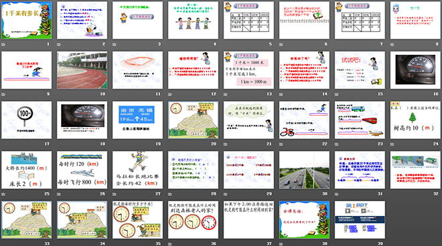This screenshot has width=442, height=246.
Task: Select slide 19 blue 南京 无锡 road sign
Action: [x=137, y=120]
